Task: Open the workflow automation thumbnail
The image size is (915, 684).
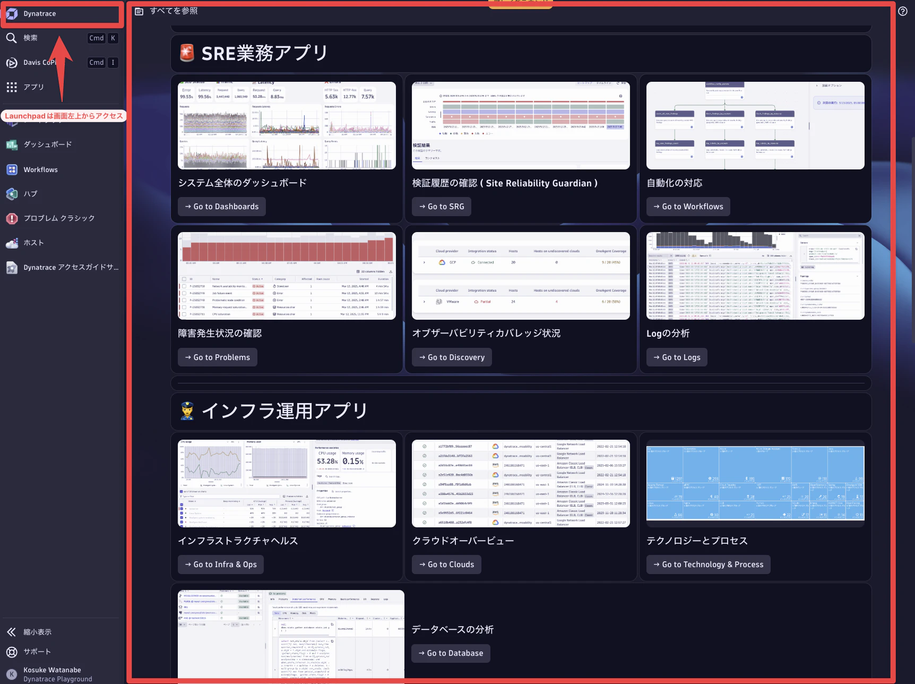Action: point(755,126)
